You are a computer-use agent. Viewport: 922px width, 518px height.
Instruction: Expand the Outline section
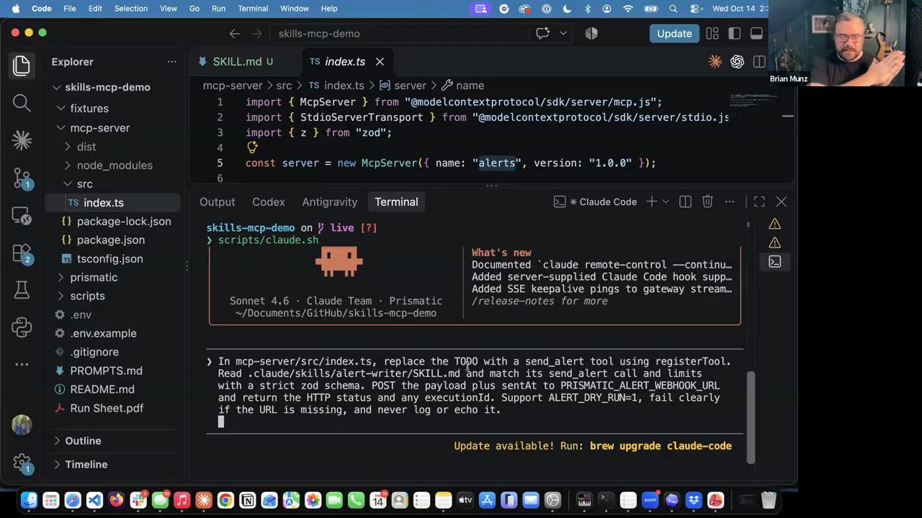tap(83, 441)
